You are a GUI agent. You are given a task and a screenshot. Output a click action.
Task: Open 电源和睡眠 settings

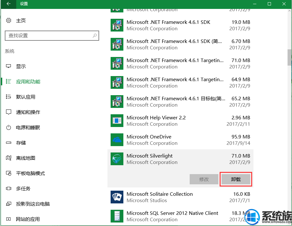(28, 127)
